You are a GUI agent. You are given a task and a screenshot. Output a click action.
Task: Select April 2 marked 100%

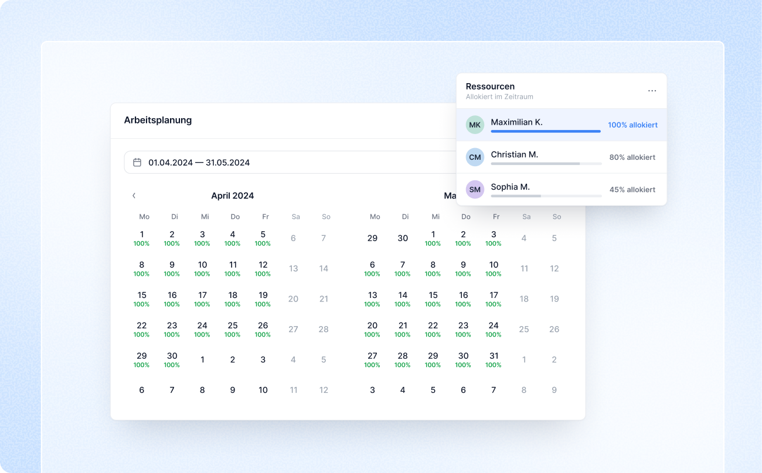point(172,238)
